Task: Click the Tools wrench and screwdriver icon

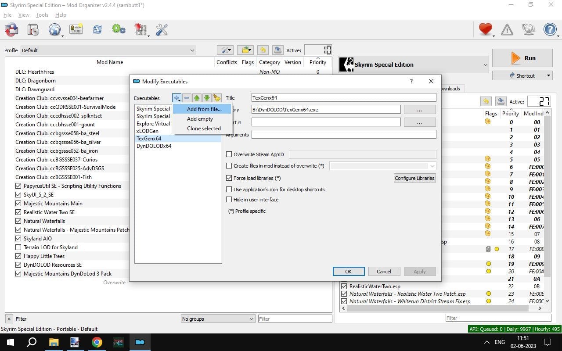Action: point(161,29)
